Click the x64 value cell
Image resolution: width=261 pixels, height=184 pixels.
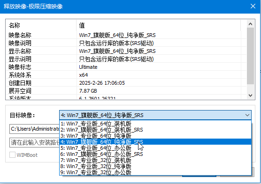click(84, 75)
